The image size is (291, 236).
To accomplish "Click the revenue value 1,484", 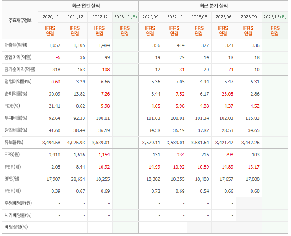I will point(104,45).
